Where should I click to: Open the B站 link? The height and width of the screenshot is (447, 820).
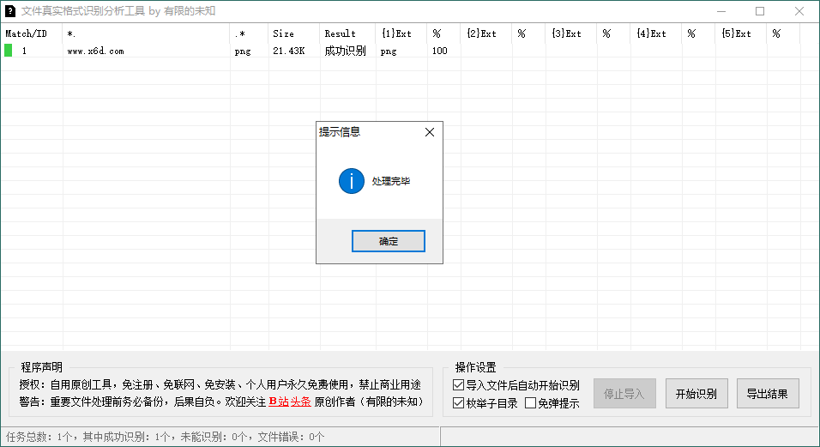pyautogui.click(x=278, y=401)
